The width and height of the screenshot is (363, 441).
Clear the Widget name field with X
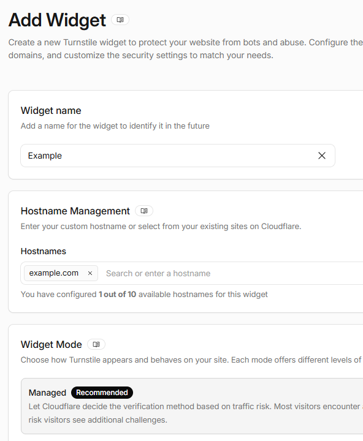click(321, 156)
